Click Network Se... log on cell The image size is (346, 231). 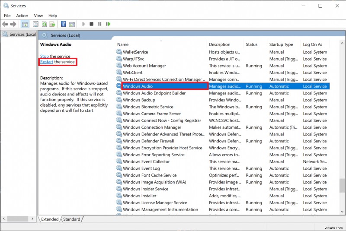pos(315,161)
